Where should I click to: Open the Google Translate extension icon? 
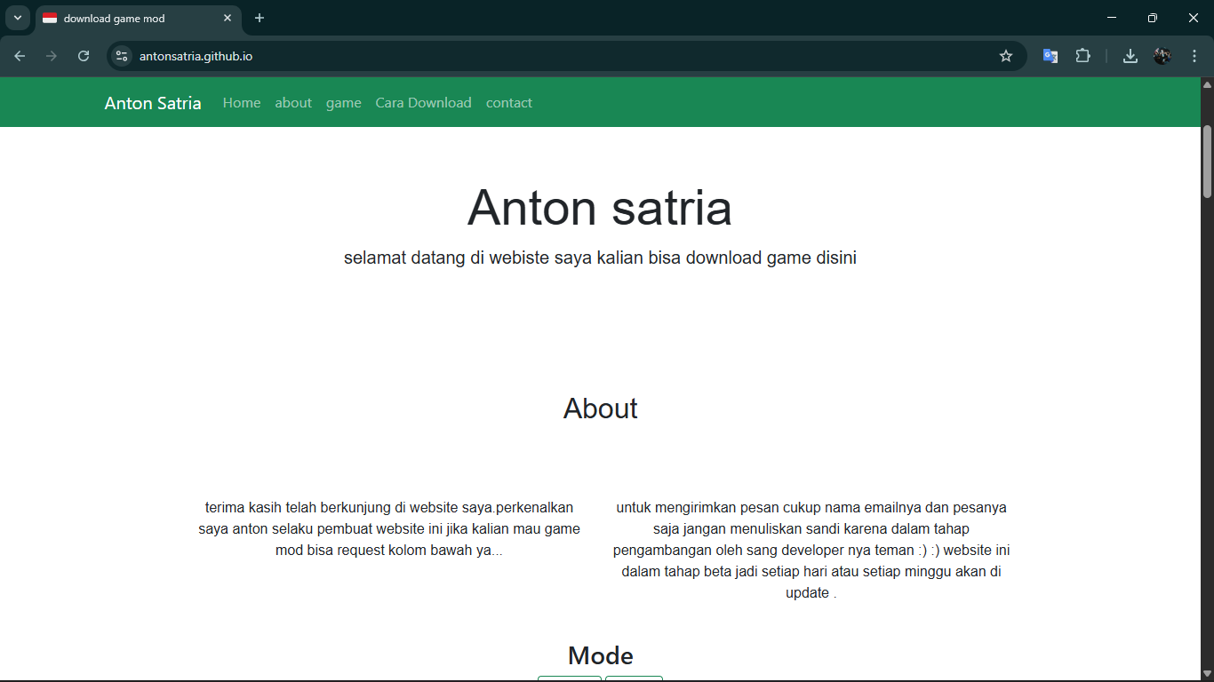(1050, 56)
